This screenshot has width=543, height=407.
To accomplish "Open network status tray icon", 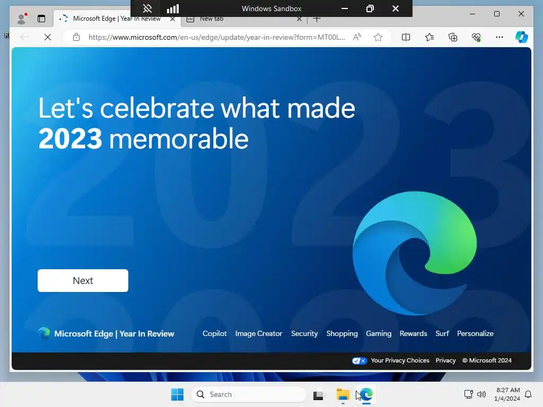I will click(x=469, y=394).
